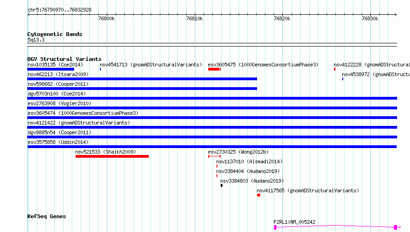Open the nsv4538972 variant label

pyautogui.click(x=376, y=74)
